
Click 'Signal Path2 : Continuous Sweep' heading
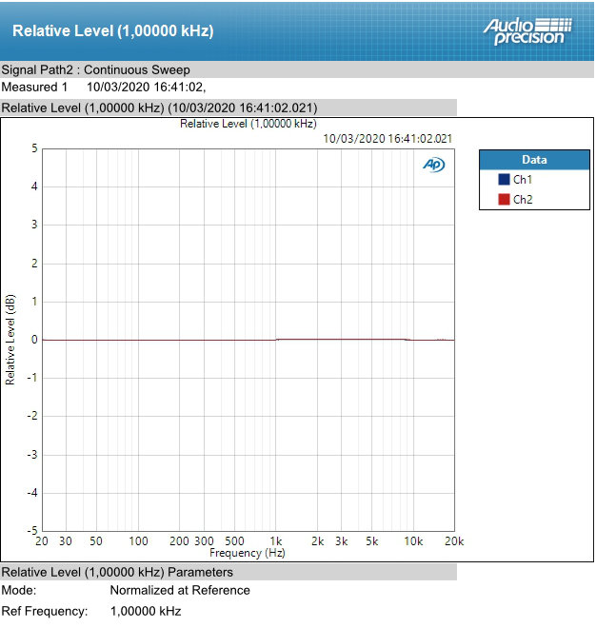(96, 69)
